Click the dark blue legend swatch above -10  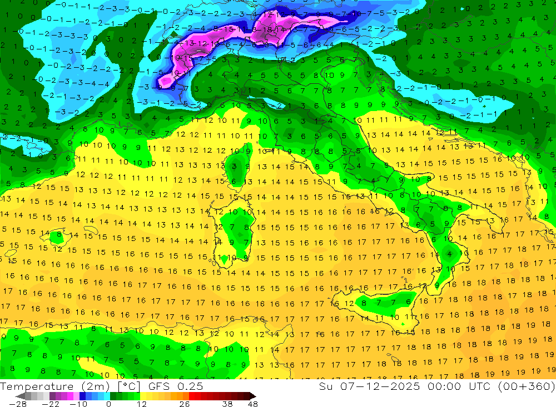(x=82, y=396)
